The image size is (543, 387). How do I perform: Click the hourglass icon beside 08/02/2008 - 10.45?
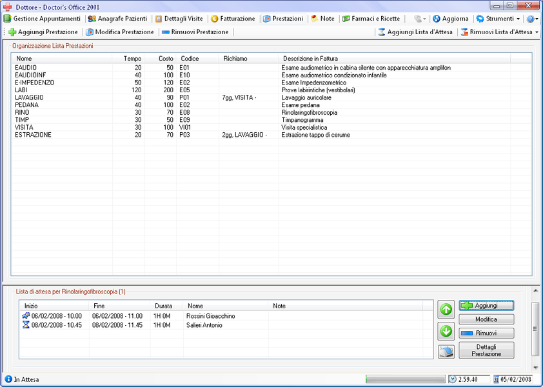click(26, 324)
